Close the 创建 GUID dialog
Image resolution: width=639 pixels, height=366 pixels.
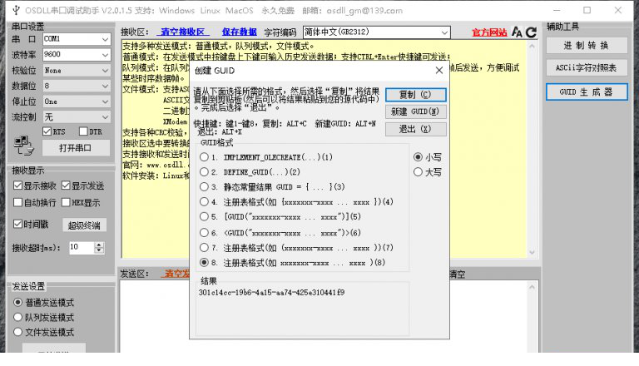point(439,71)
